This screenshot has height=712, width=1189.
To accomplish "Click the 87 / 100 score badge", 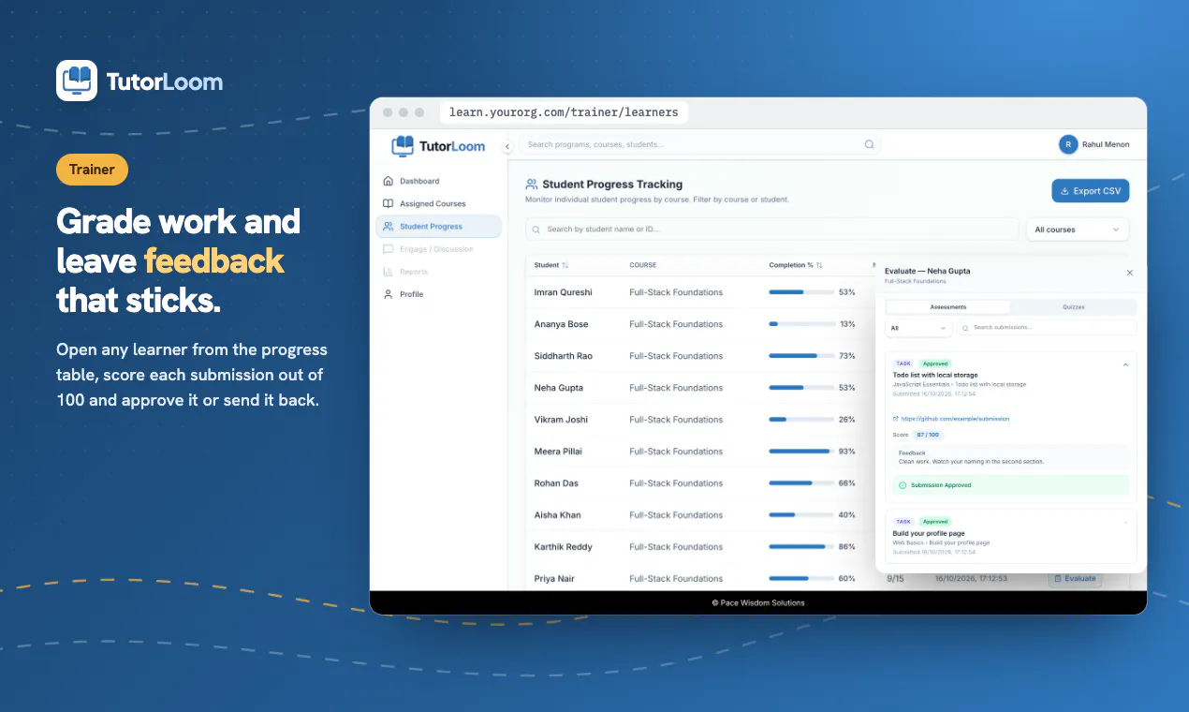I will coord(927,435).
